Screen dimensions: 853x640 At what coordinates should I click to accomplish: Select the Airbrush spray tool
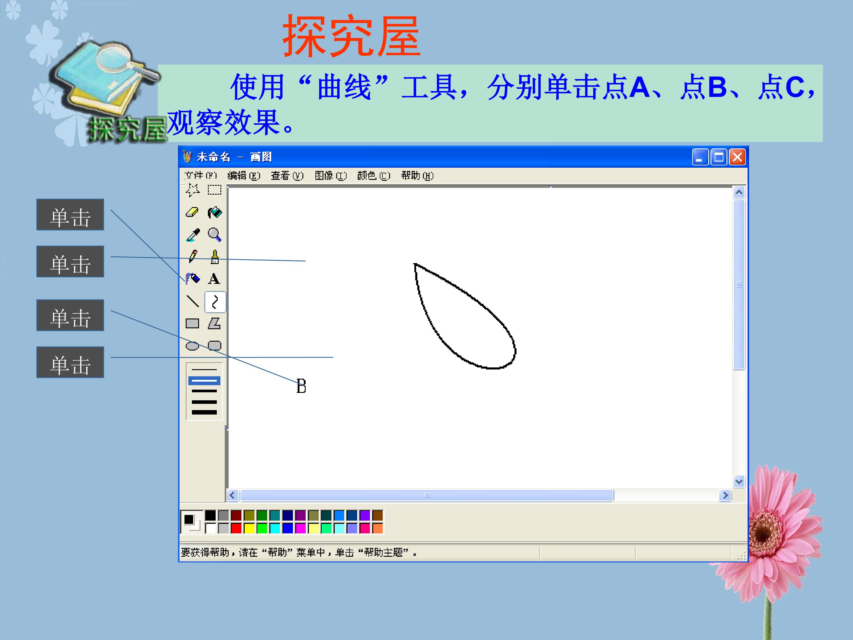193,279
